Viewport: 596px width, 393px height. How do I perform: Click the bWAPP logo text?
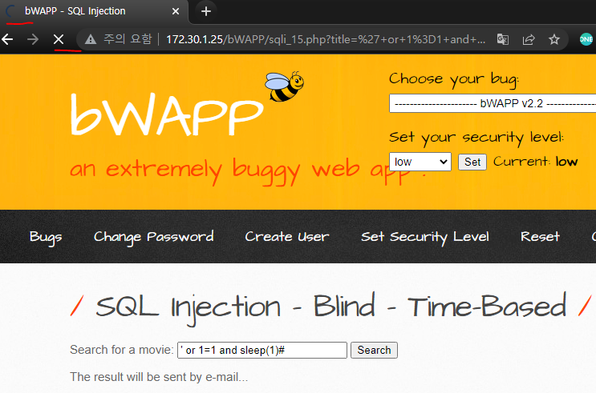tap(167, 114)
